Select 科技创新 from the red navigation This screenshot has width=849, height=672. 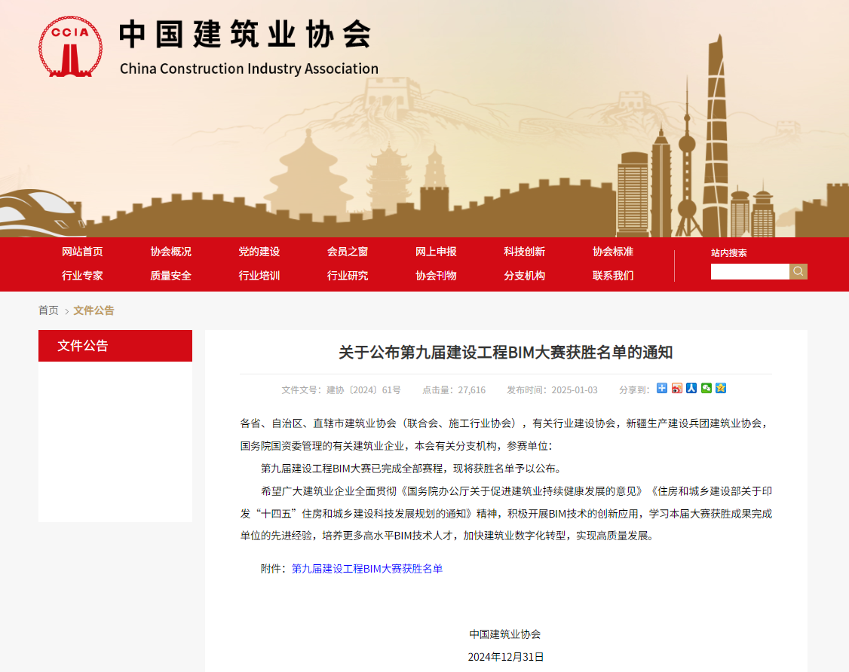[x=523, y=252]
